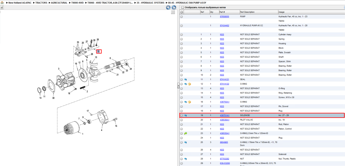The width and height of the screenshot is (345, 166).
Task: Select the circle for Ref 11 SEAL row
Action: click(181, 79)
